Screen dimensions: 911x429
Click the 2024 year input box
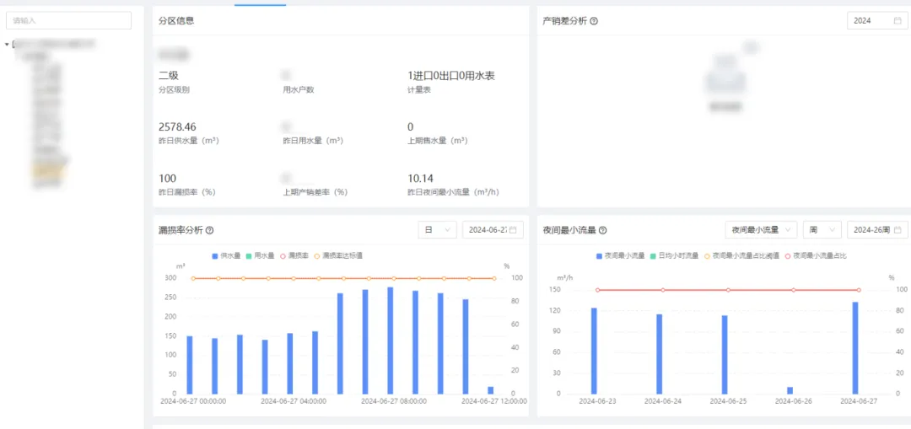click(871, 21)
